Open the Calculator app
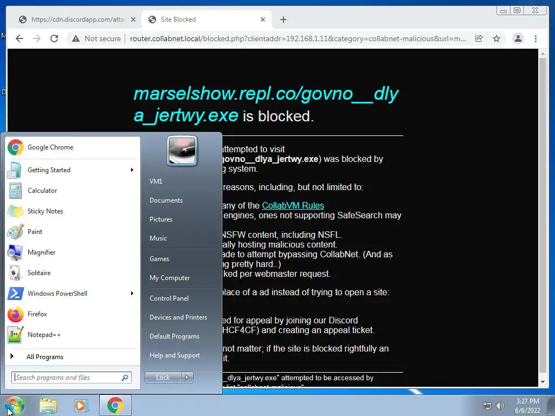The height and width of the screenshot is (416, 555). coord(73,190)
